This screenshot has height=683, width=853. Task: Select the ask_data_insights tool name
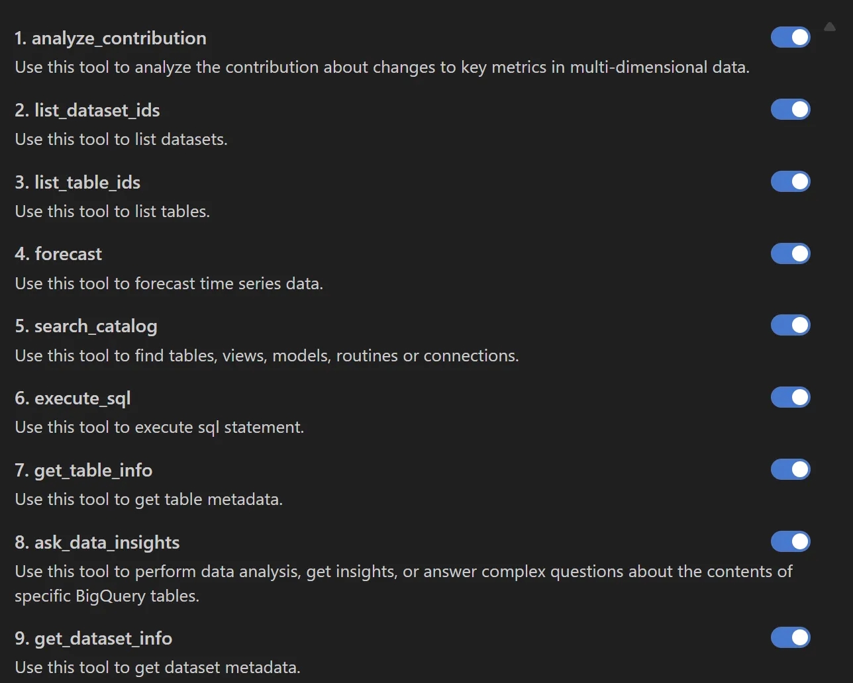[x=97, y=542]
